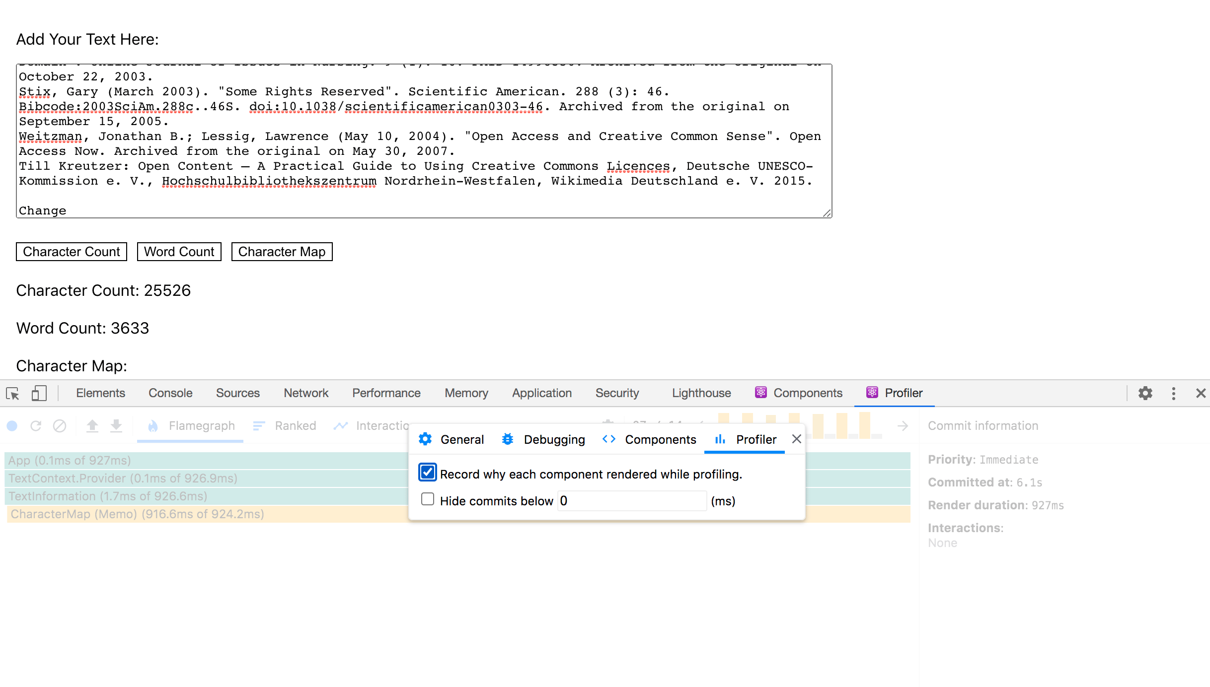Viewport: 1210px width, 687px height.
Task: Click the Components code-brackets icon in settings
Action: 609,439
